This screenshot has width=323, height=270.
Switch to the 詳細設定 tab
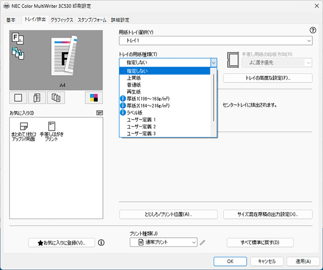coord(120,20)
